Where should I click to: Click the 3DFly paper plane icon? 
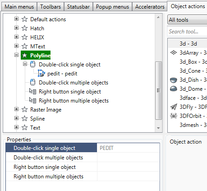click(174, 107)
